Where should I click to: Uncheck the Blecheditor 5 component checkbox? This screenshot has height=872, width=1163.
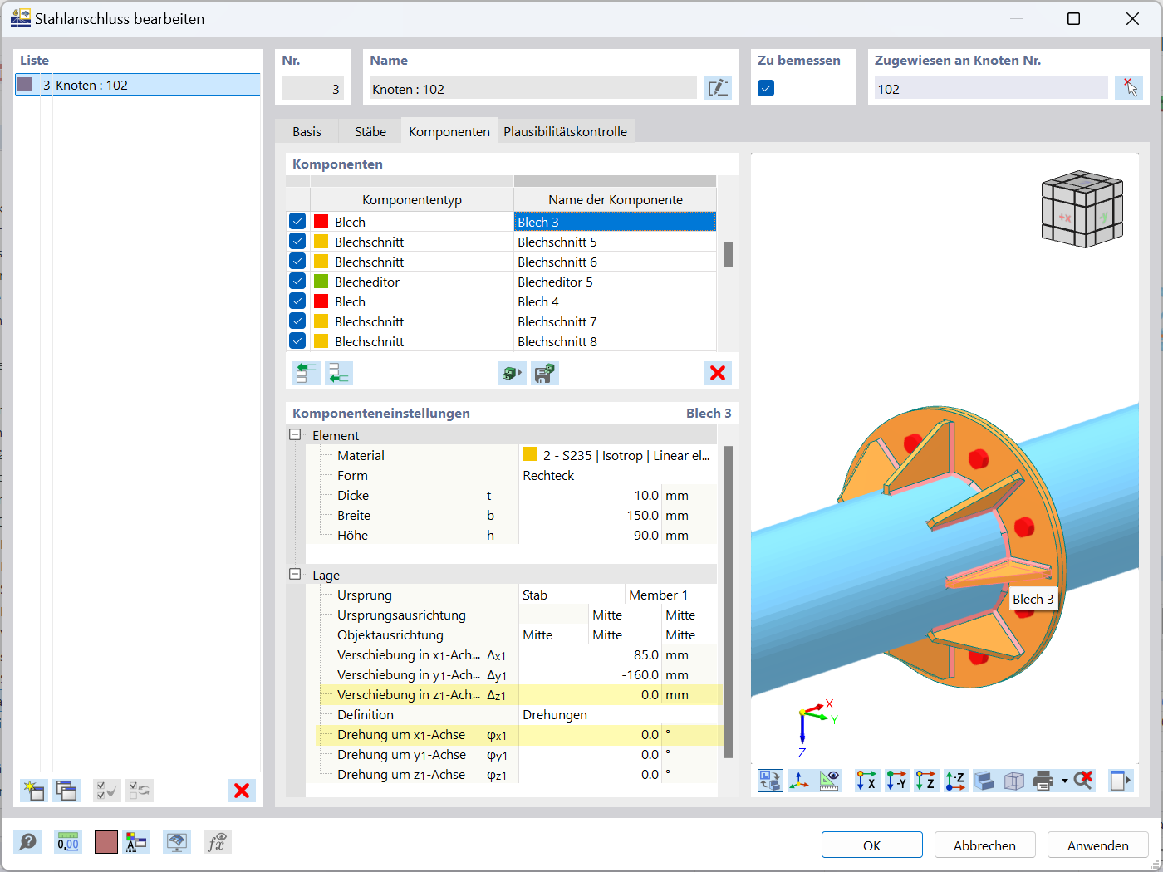[x=297, y=281]
